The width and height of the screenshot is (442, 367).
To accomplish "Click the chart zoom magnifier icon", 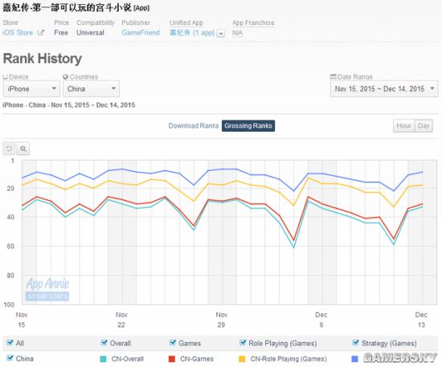I will [23, 149].
